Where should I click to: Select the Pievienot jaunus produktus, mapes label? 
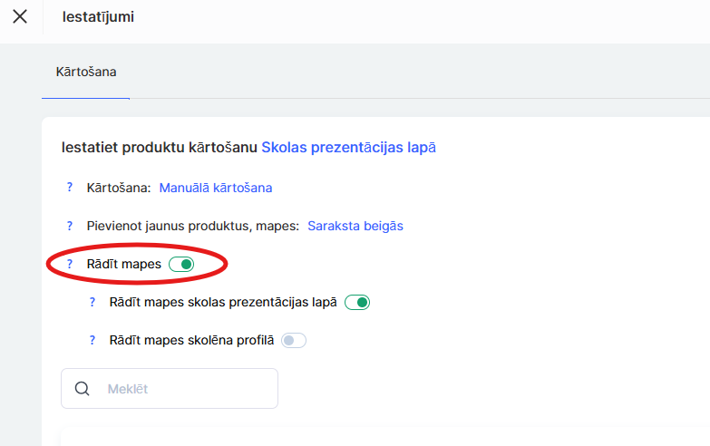coord(192,226)
